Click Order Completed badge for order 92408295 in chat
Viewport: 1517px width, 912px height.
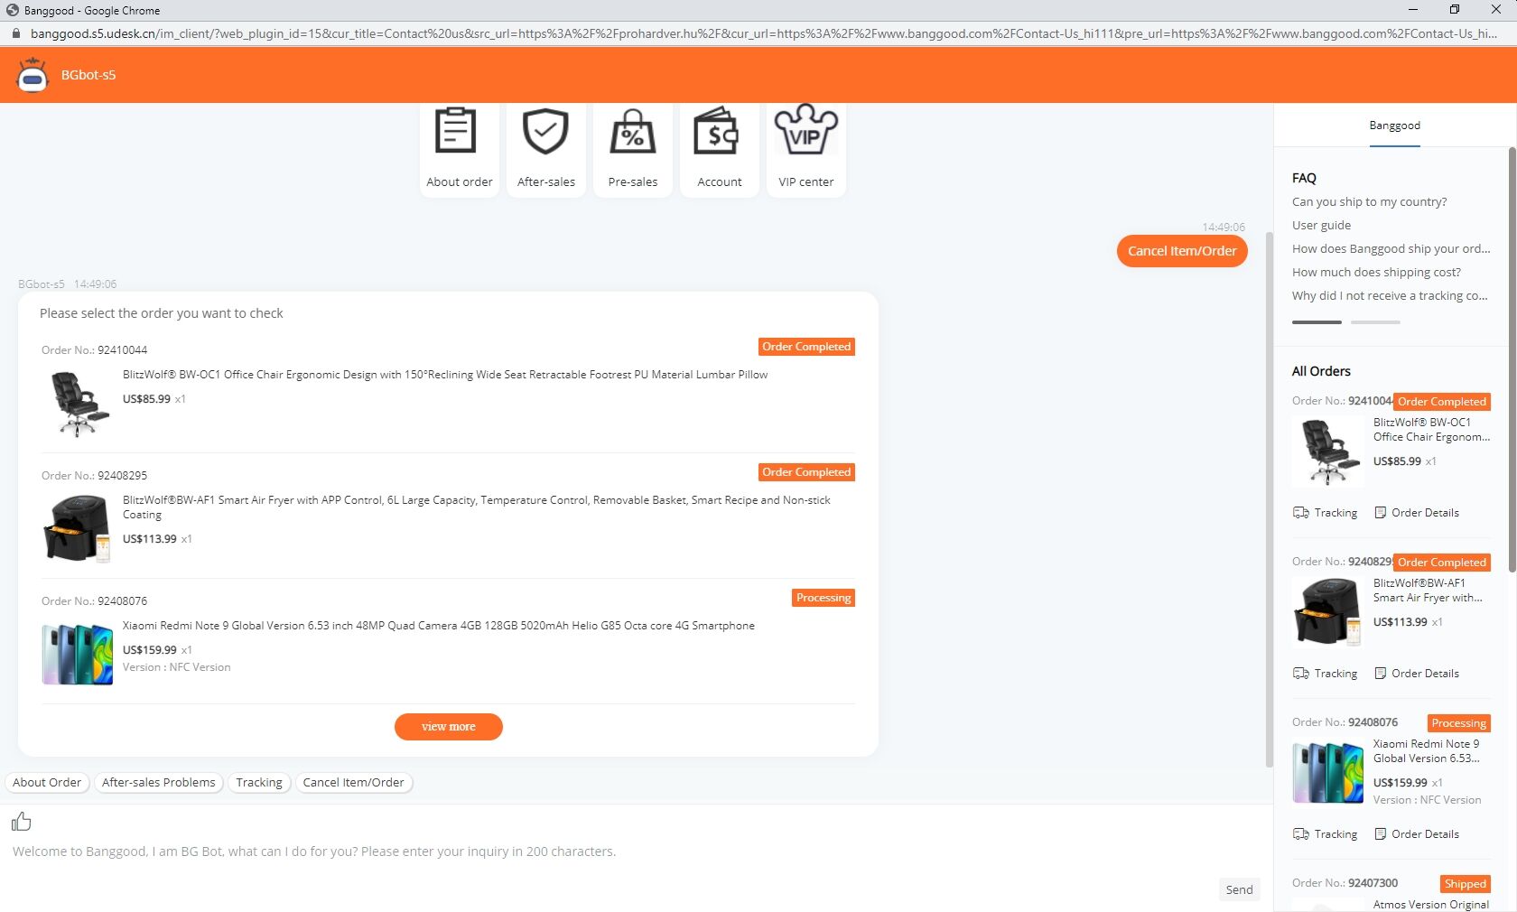coord(806,472)
